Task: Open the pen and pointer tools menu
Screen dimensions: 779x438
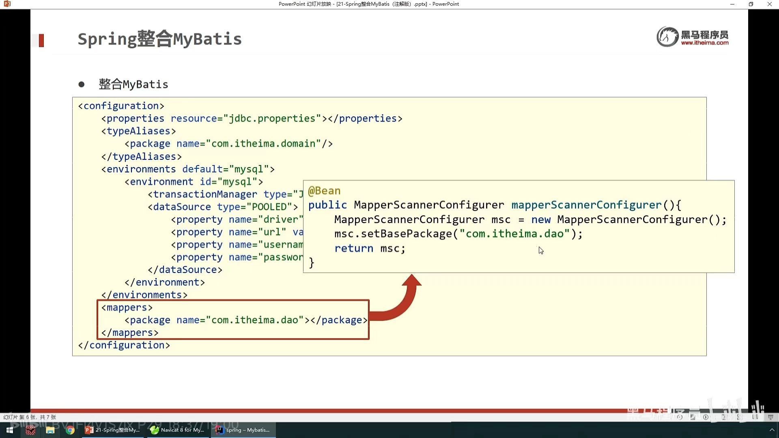Action: [x=693, y=417]
